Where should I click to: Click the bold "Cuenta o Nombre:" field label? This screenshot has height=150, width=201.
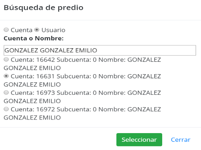33,38
